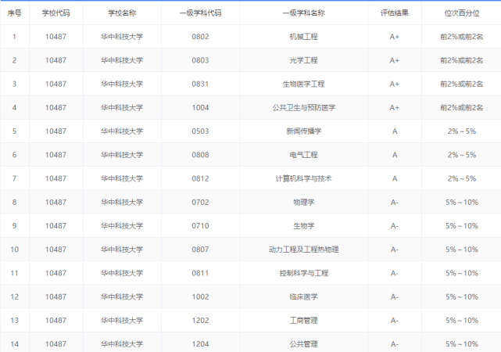Click the 一级学科名称 column header
The height and width of the screenshot is (352, 501).
[x=303, y=13]
